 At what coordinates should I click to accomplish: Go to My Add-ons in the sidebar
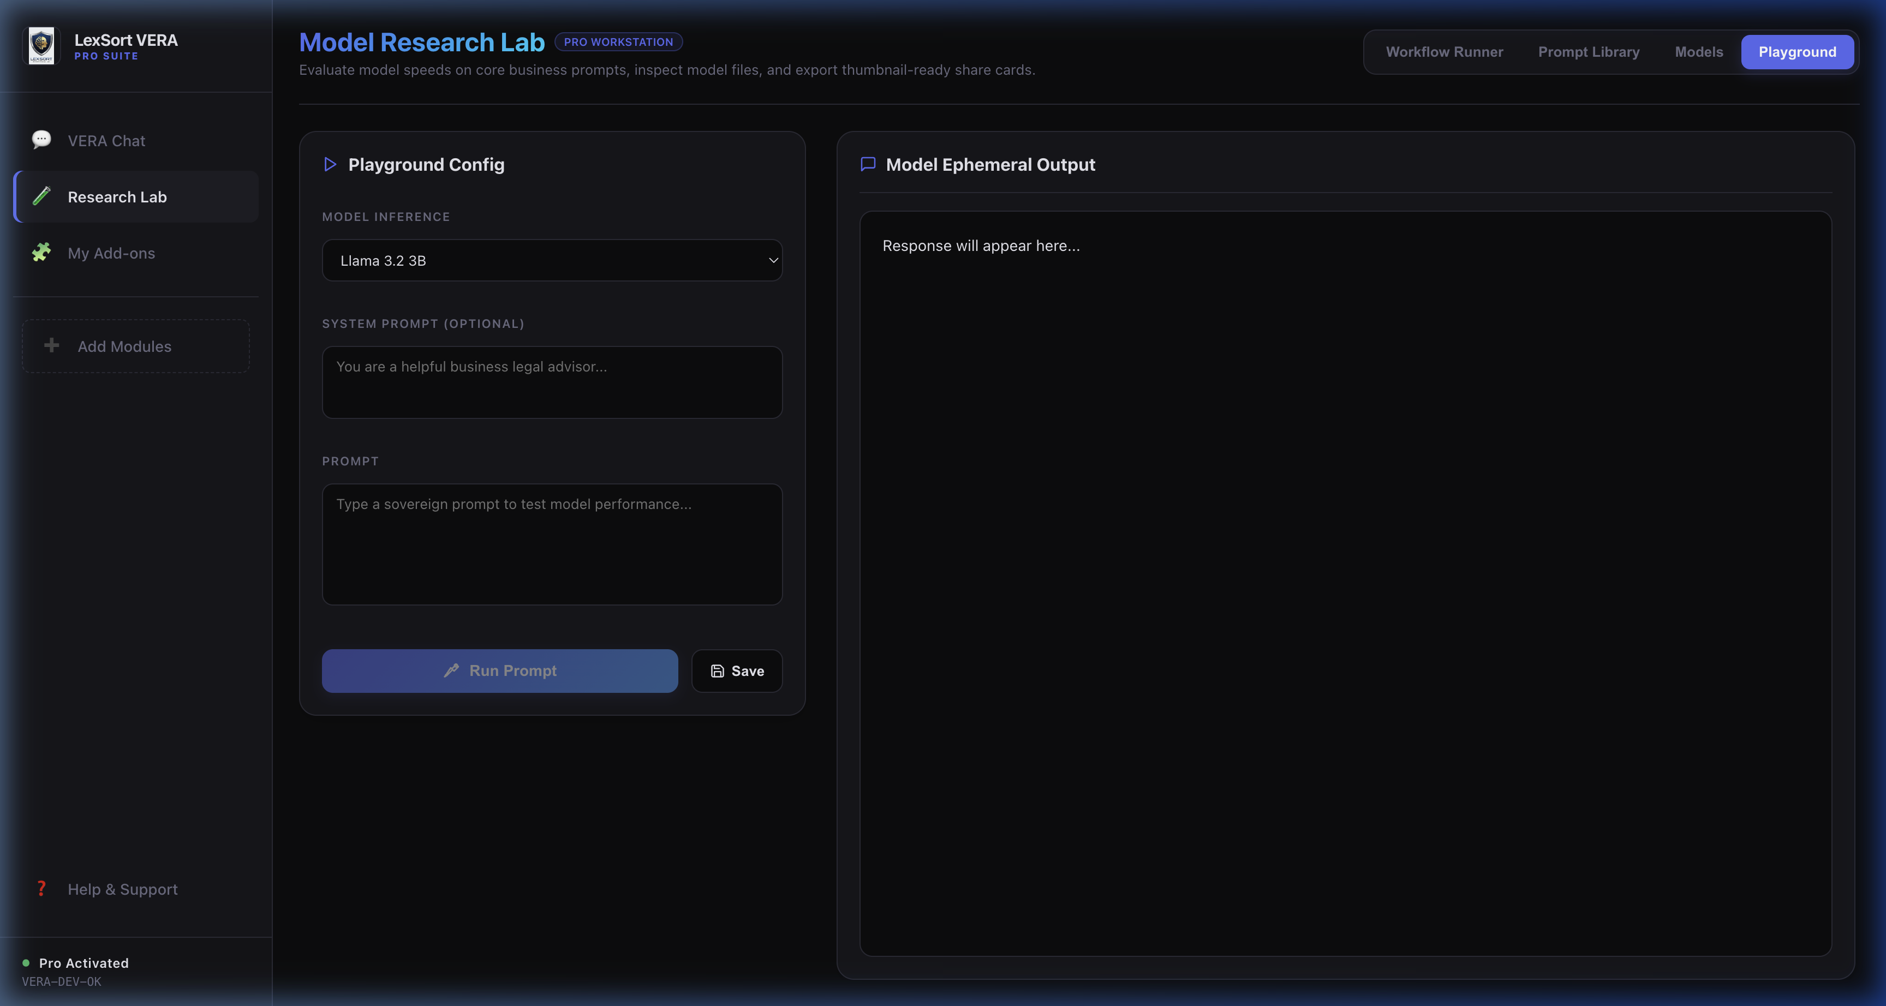136,253
